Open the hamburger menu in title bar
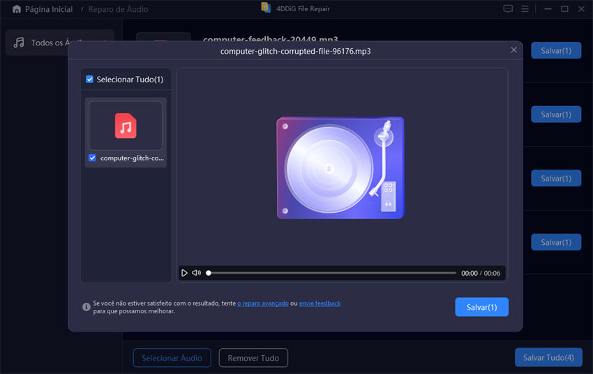The image size is (593, 374). tap(525, 9)
